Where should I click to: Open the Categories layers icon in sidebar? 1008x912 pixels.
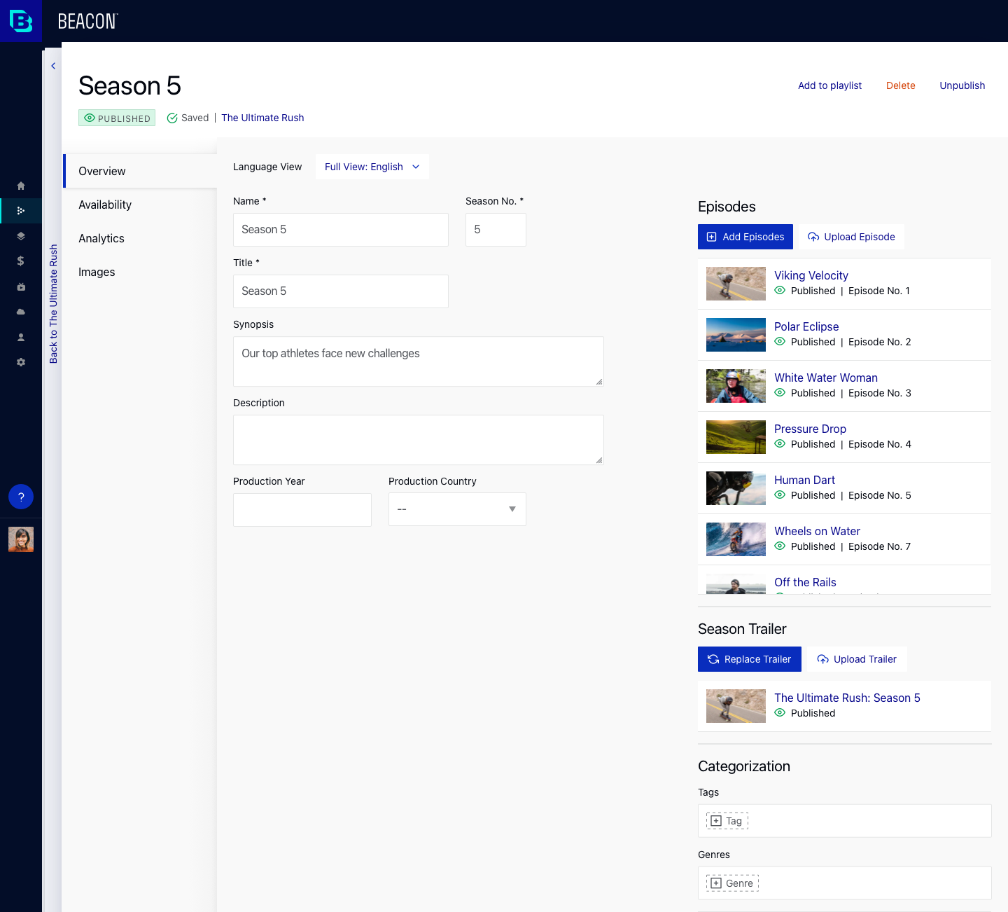[21, 236]
